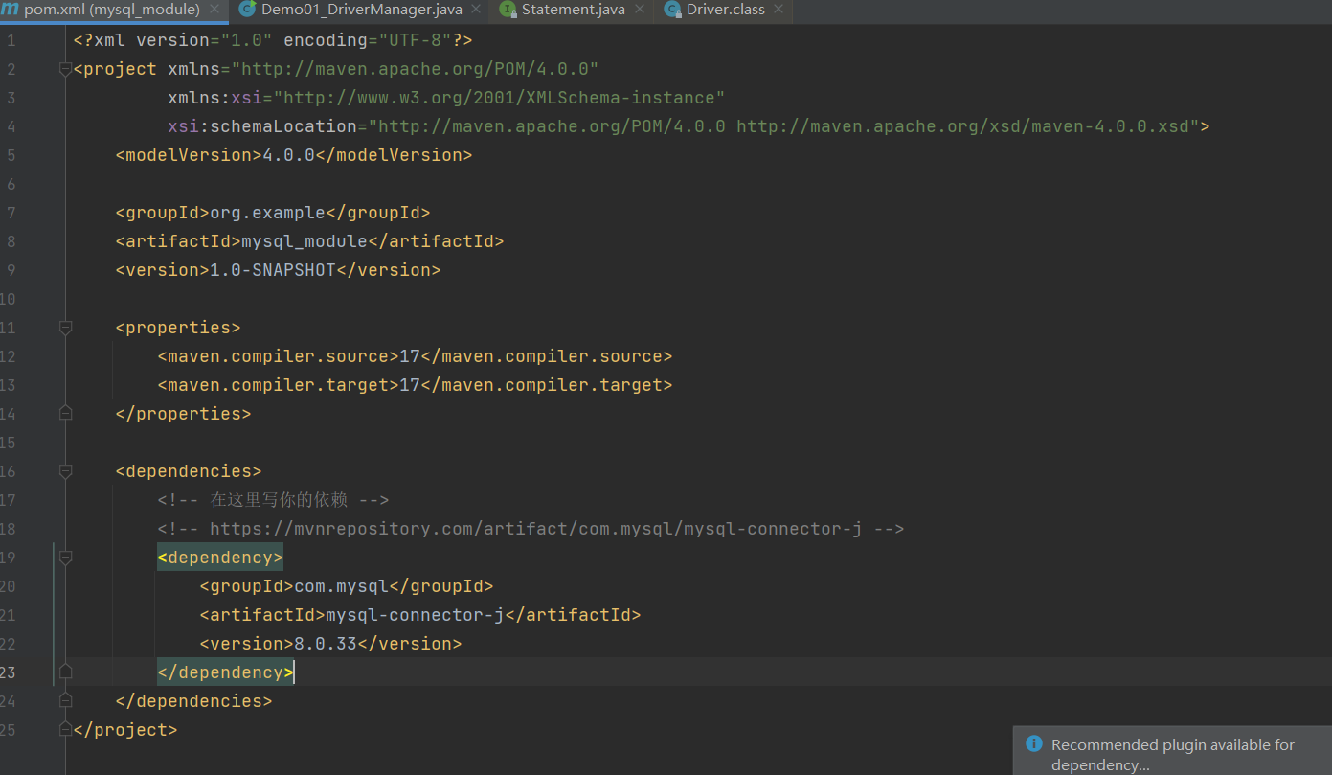Click the class icon on Demo01_DriverManager.java tab

coord(247,10)
